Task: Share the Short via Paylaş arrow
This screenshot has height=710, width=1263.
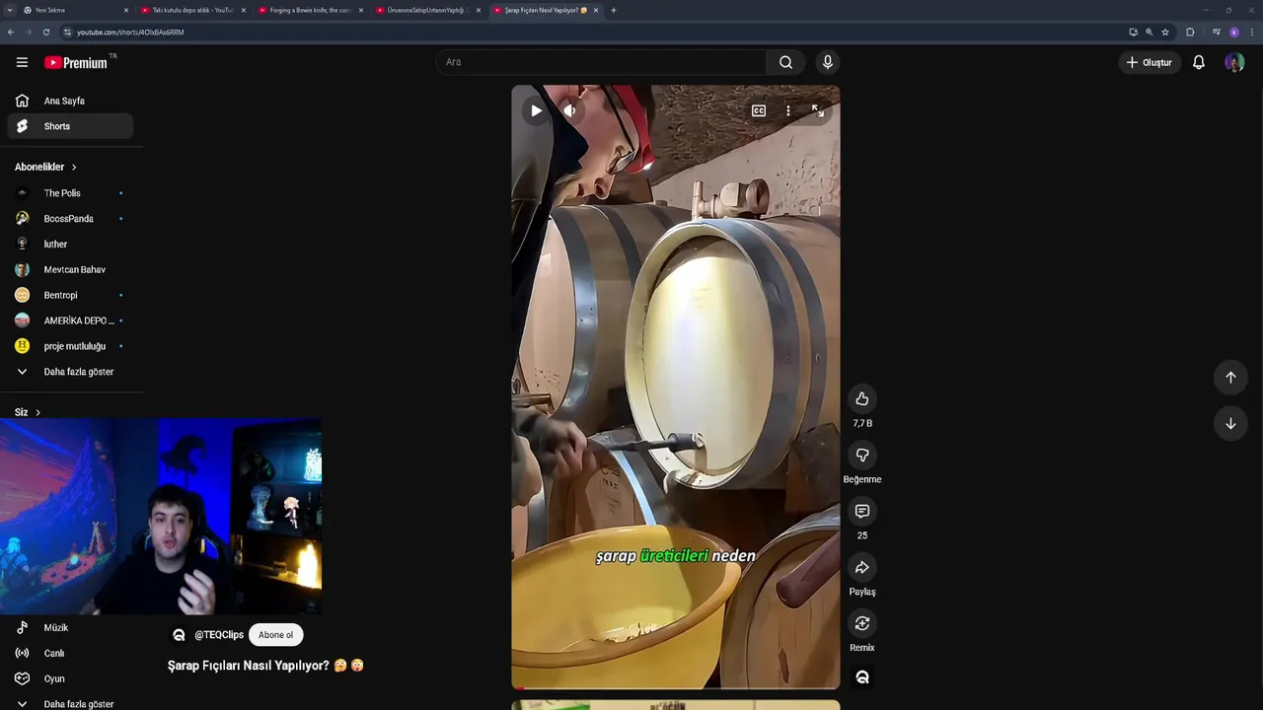Action: pyautogui.click(x=862, y=567)
